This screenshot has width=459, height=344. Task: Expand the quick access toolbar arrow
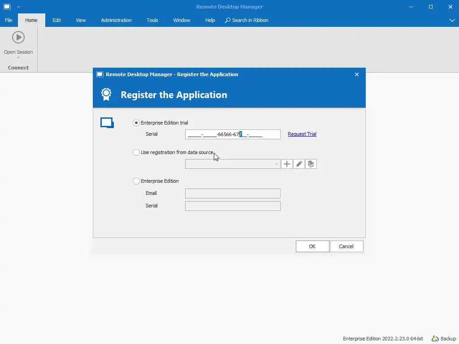[18, 7]
